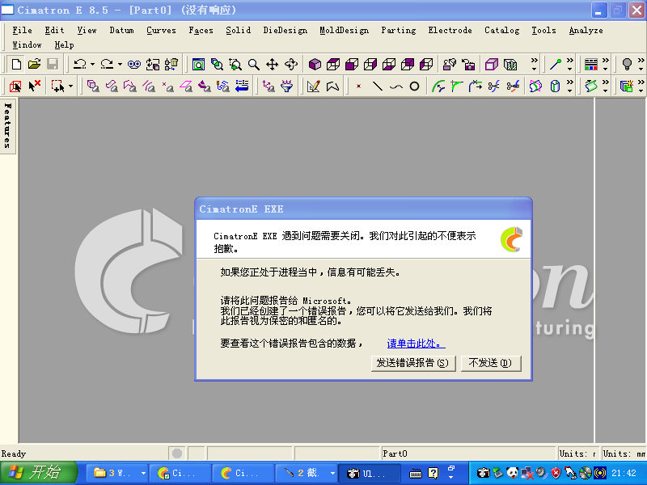647x485 pixels.
Task: Open the File menu
Action: (x=23, y=30)
